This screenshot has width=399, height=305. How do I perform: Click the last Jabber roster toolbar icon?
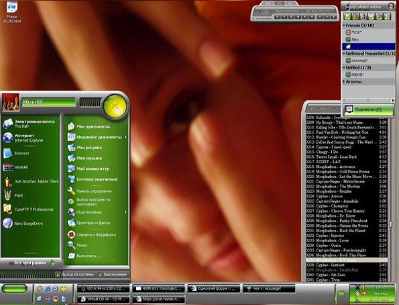388,17
